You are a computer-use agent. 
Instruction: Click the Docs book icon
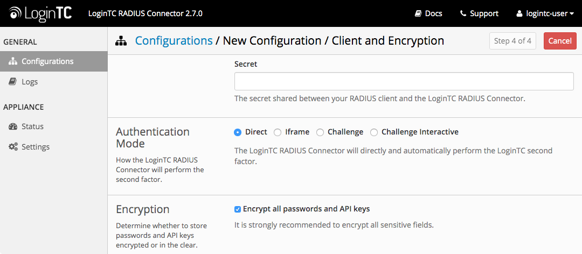418,13
